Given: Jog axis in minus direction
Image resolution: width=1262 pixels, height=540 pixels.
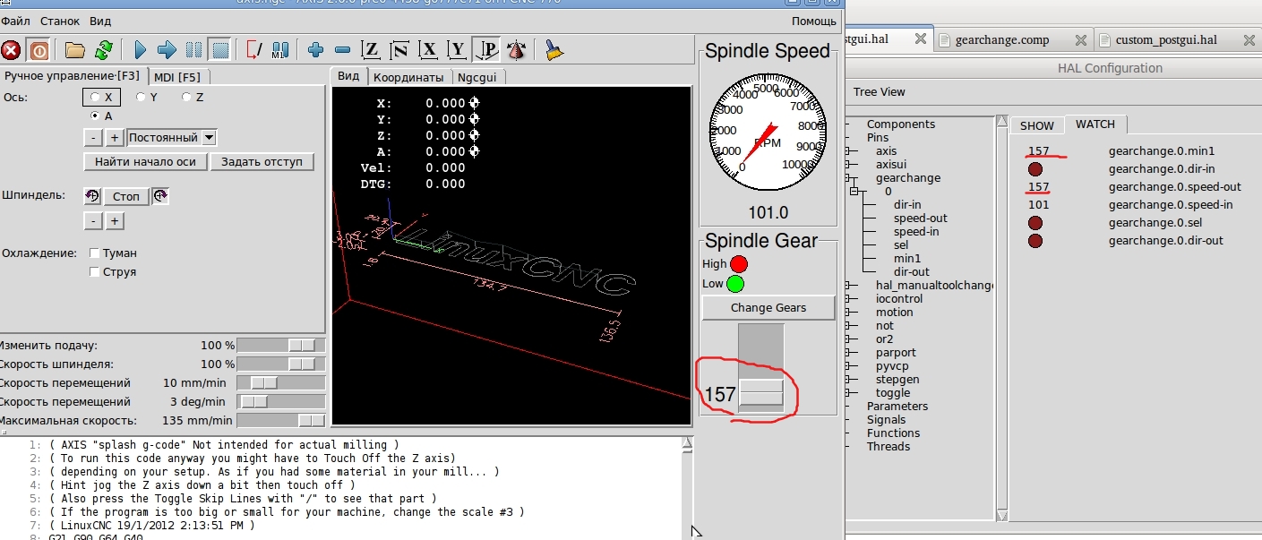Looking at the screenshot, I should (92, 138).
